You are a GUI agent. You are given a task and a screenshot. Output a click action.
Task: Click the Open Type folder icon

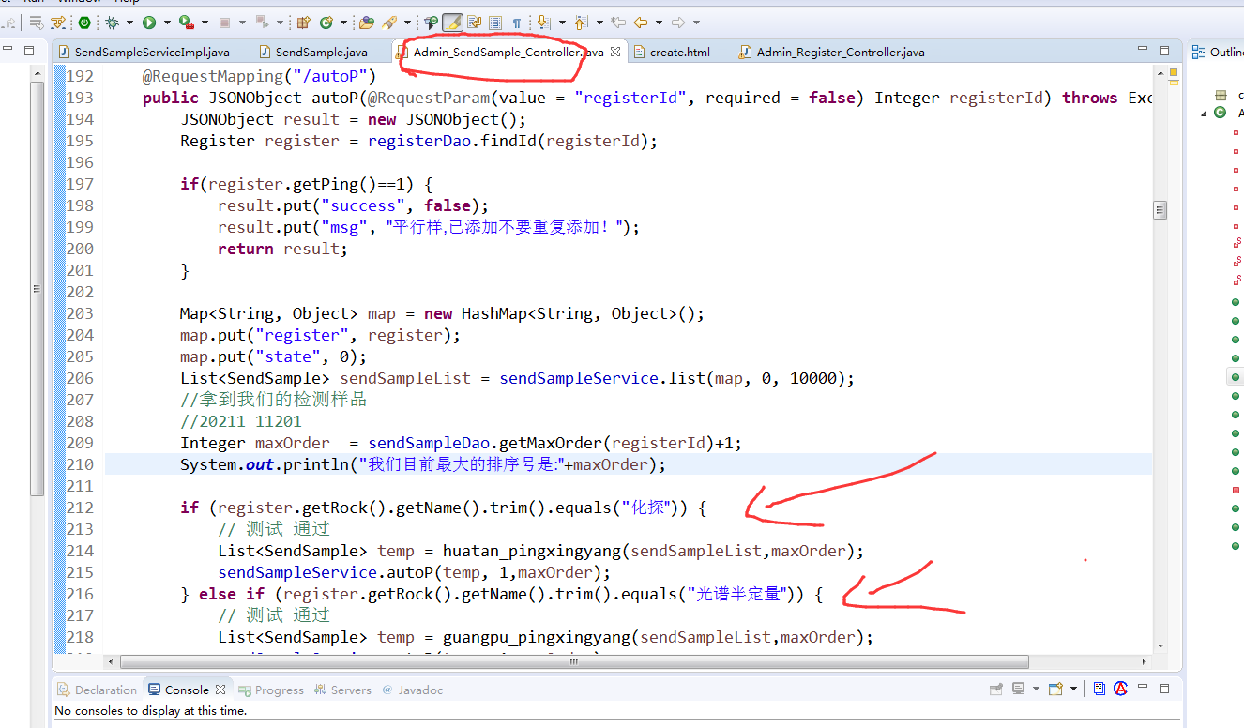[367, 22]
